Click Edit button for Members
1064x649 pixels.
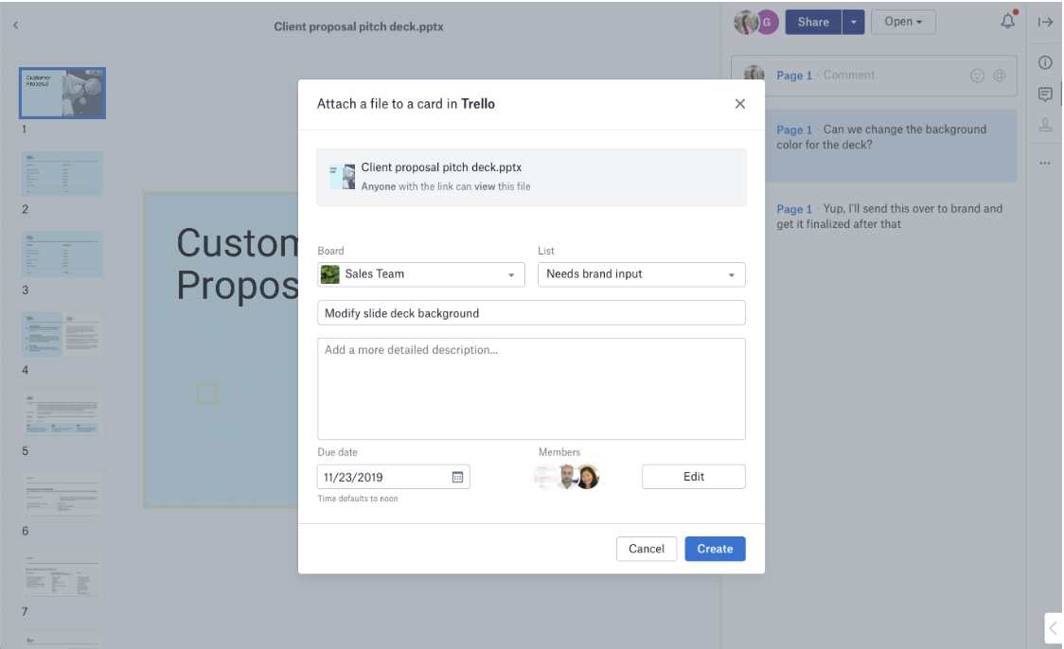[x=693, y=477]
